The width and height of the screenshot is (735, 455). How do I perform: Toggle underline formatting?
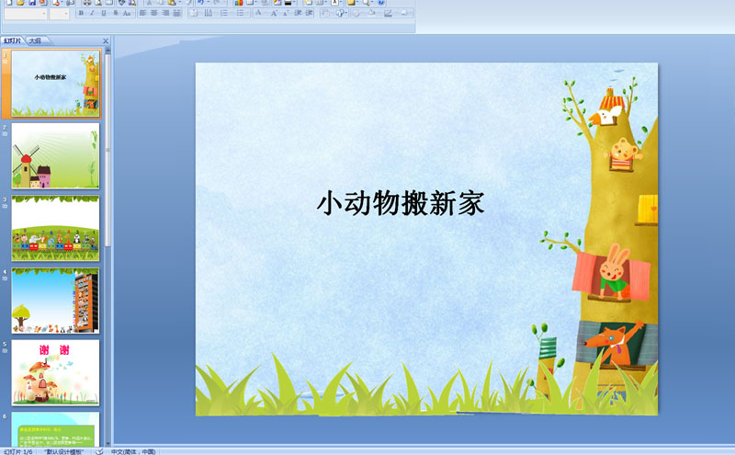[104, 13]
